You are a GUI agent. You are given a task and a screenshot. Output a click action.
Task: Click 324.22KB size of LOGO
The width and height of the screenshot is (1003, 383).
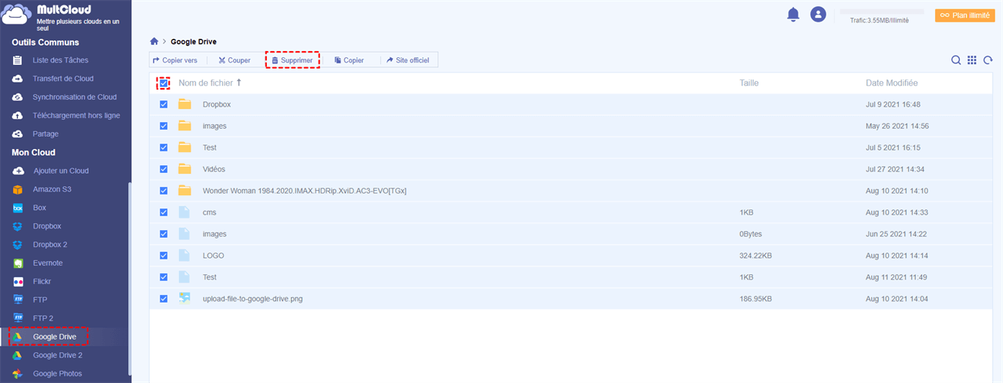point(756,256)
